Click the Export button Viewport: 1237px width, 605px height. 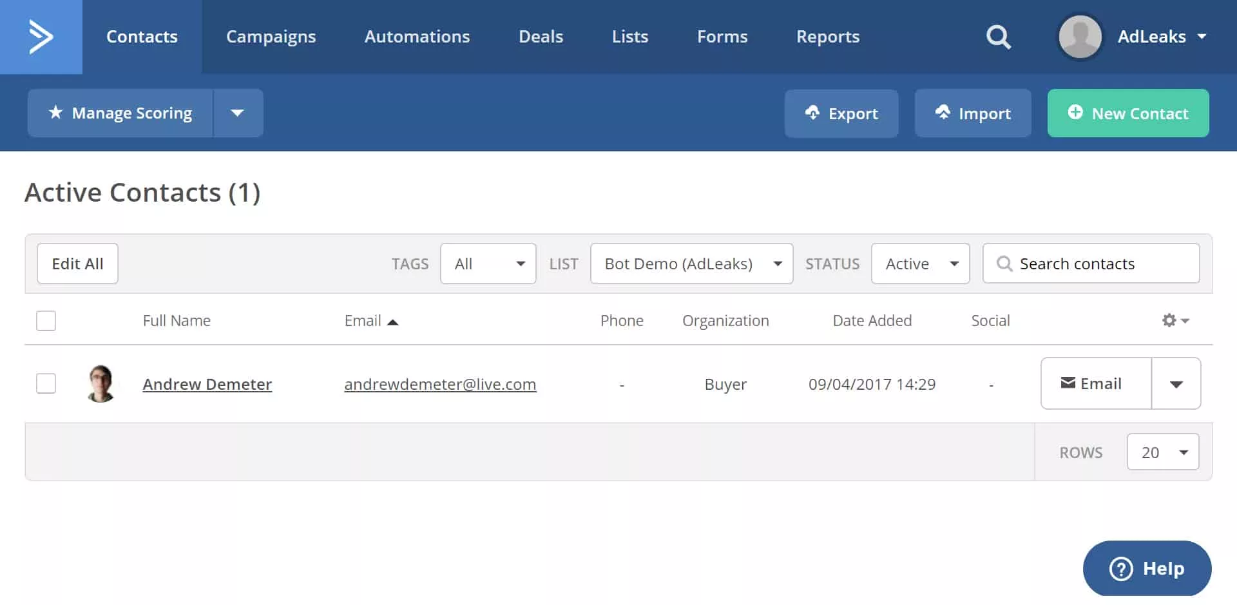point(841,113)
